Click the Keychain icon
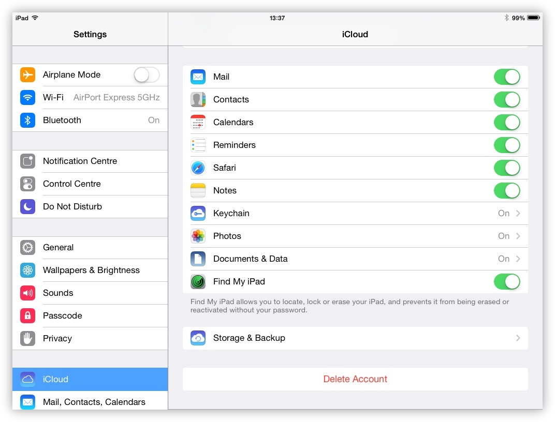Viewport: 555px width, 422px height. pyautogui.click(x=198, y=213)
